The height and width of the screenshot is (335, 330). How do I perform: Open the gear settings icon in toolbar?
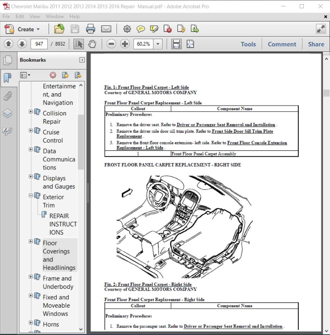(x=127, y=29)
